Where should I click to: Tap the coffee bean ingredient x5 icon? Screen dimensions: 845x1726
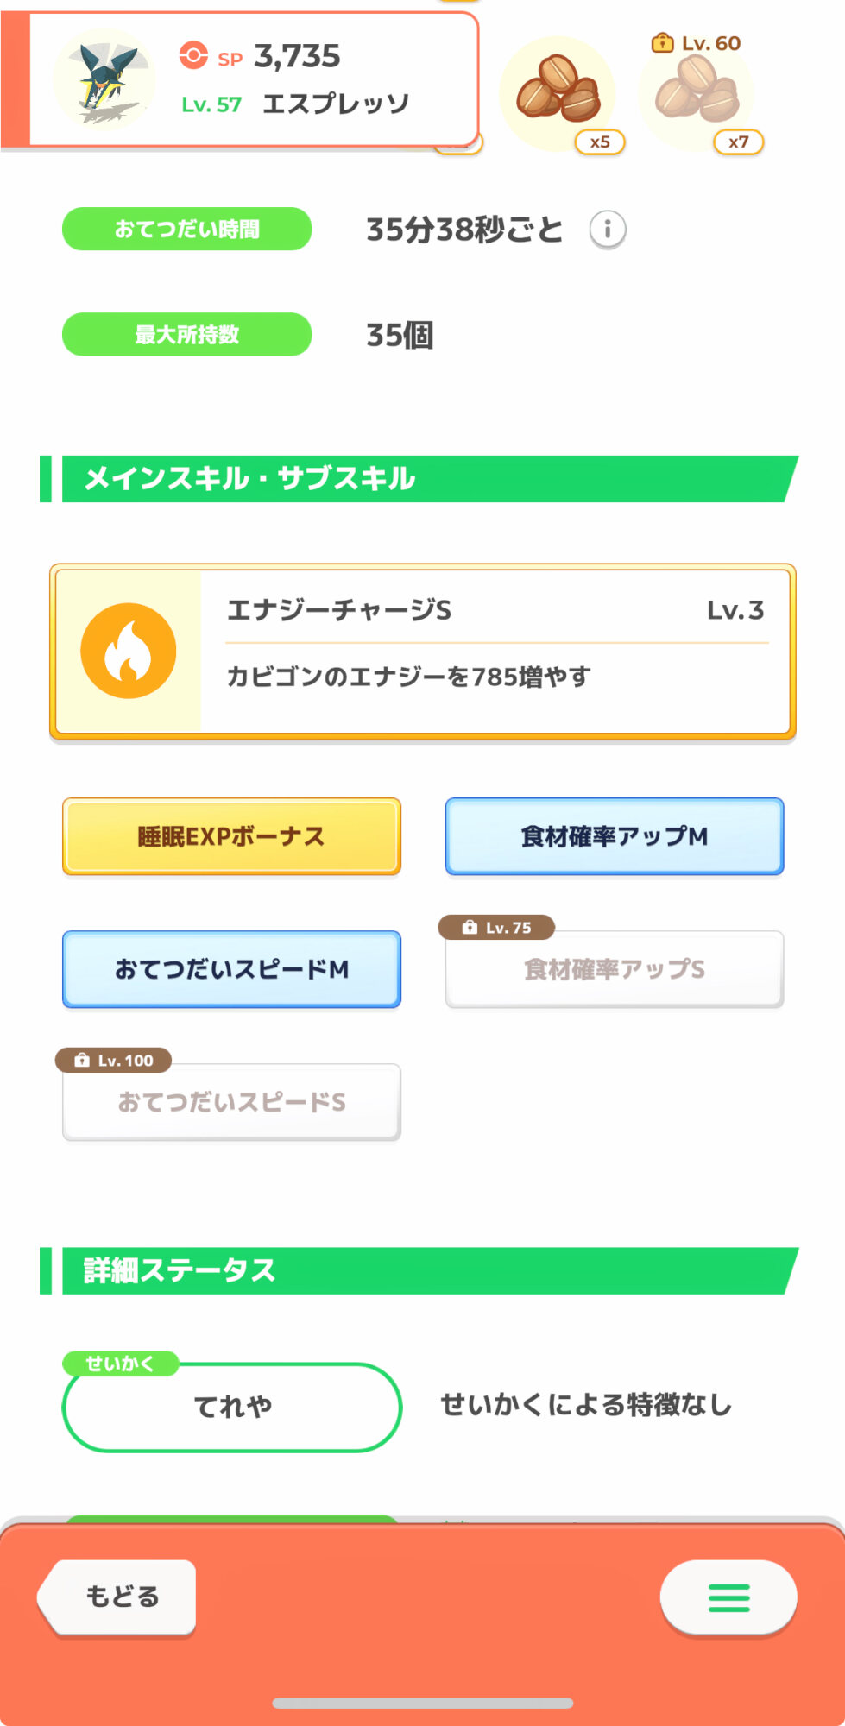[x=558, y=90]
